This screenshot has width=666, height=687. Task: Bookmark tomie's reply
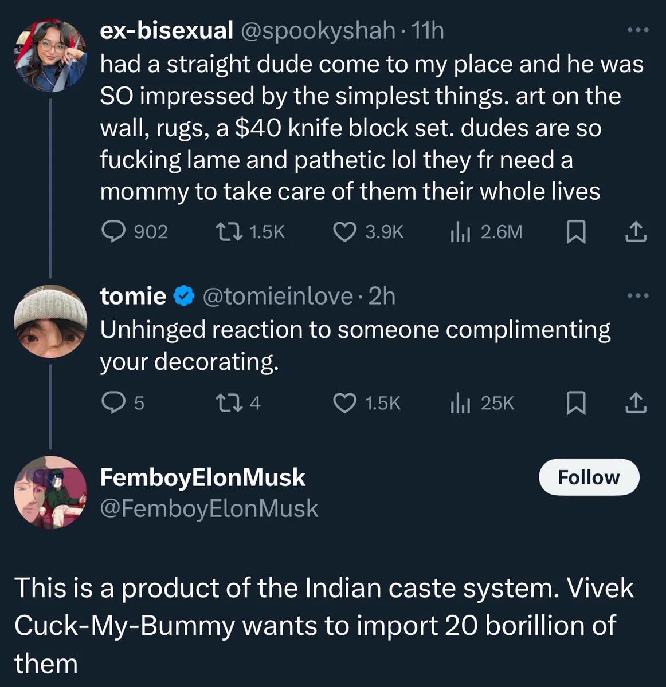[575, 403]
